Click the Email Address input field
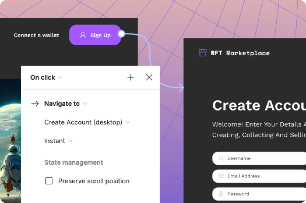The height and width of the screenshot is (203, 306). point(264,176)
